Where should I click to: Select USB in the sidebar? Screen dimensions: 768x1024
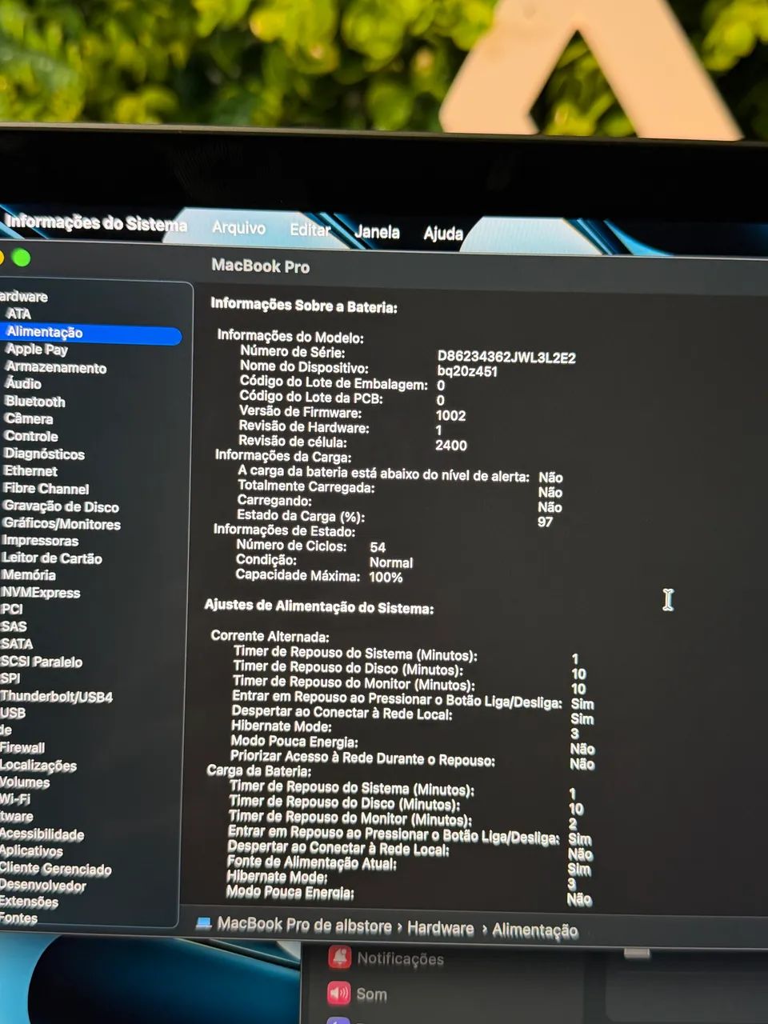[13, 713]
